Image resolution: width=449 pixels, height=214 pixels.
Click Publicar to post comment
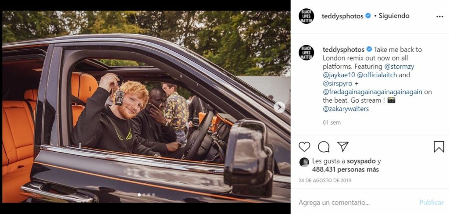[431, 203]
